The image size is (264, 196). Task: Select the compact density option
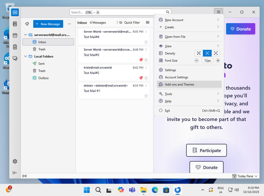tap(199, 53)
